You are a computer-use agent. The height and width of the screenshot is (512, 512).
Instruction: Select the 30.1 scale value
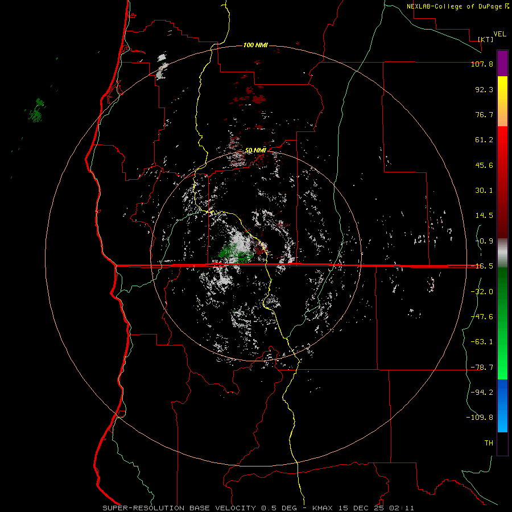[x=484, y=191]
